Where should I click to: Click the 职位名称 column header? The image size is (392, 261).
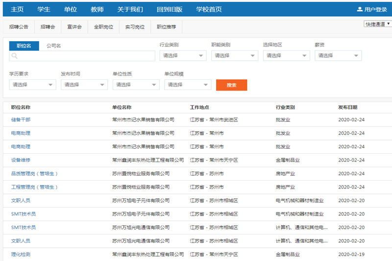click(x=21, y=107)
